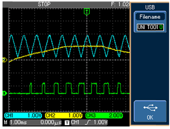Click the green channel 3 ground marker

coord(4,93)
